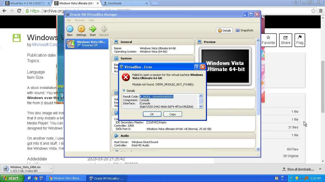Click Copy in the error dialog
This screenshot has height=182, width=325.
[x=173, y=114]
